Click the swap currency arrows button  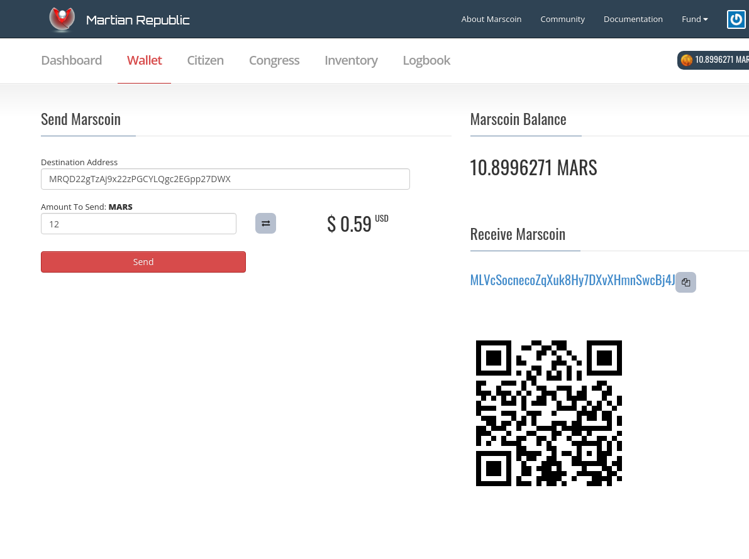pyautogui.click(x=265, y=223)
